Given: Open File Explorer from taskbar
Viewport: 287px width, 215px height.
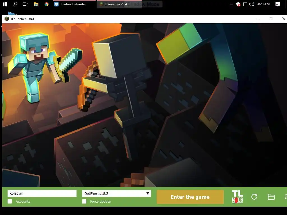Looking at the screenshot, I should 36,4.
